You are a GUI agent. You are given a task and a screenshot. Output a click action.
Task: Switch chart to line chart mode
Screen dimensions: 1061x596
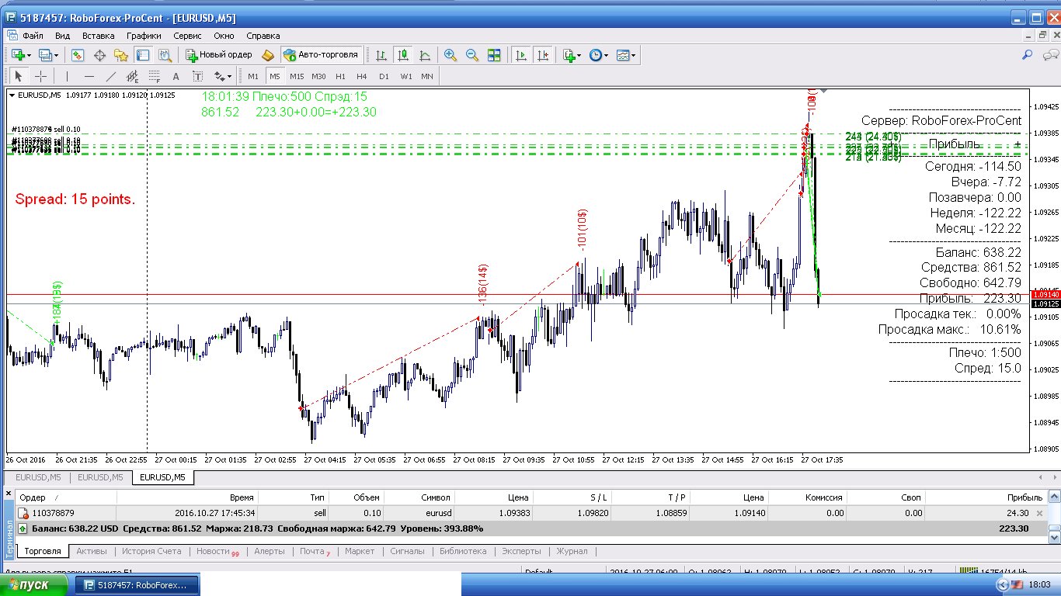point(424,55)
